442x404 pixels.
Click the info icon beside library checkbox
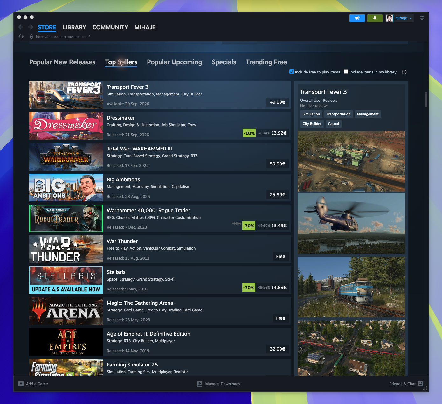click(404, 72)
